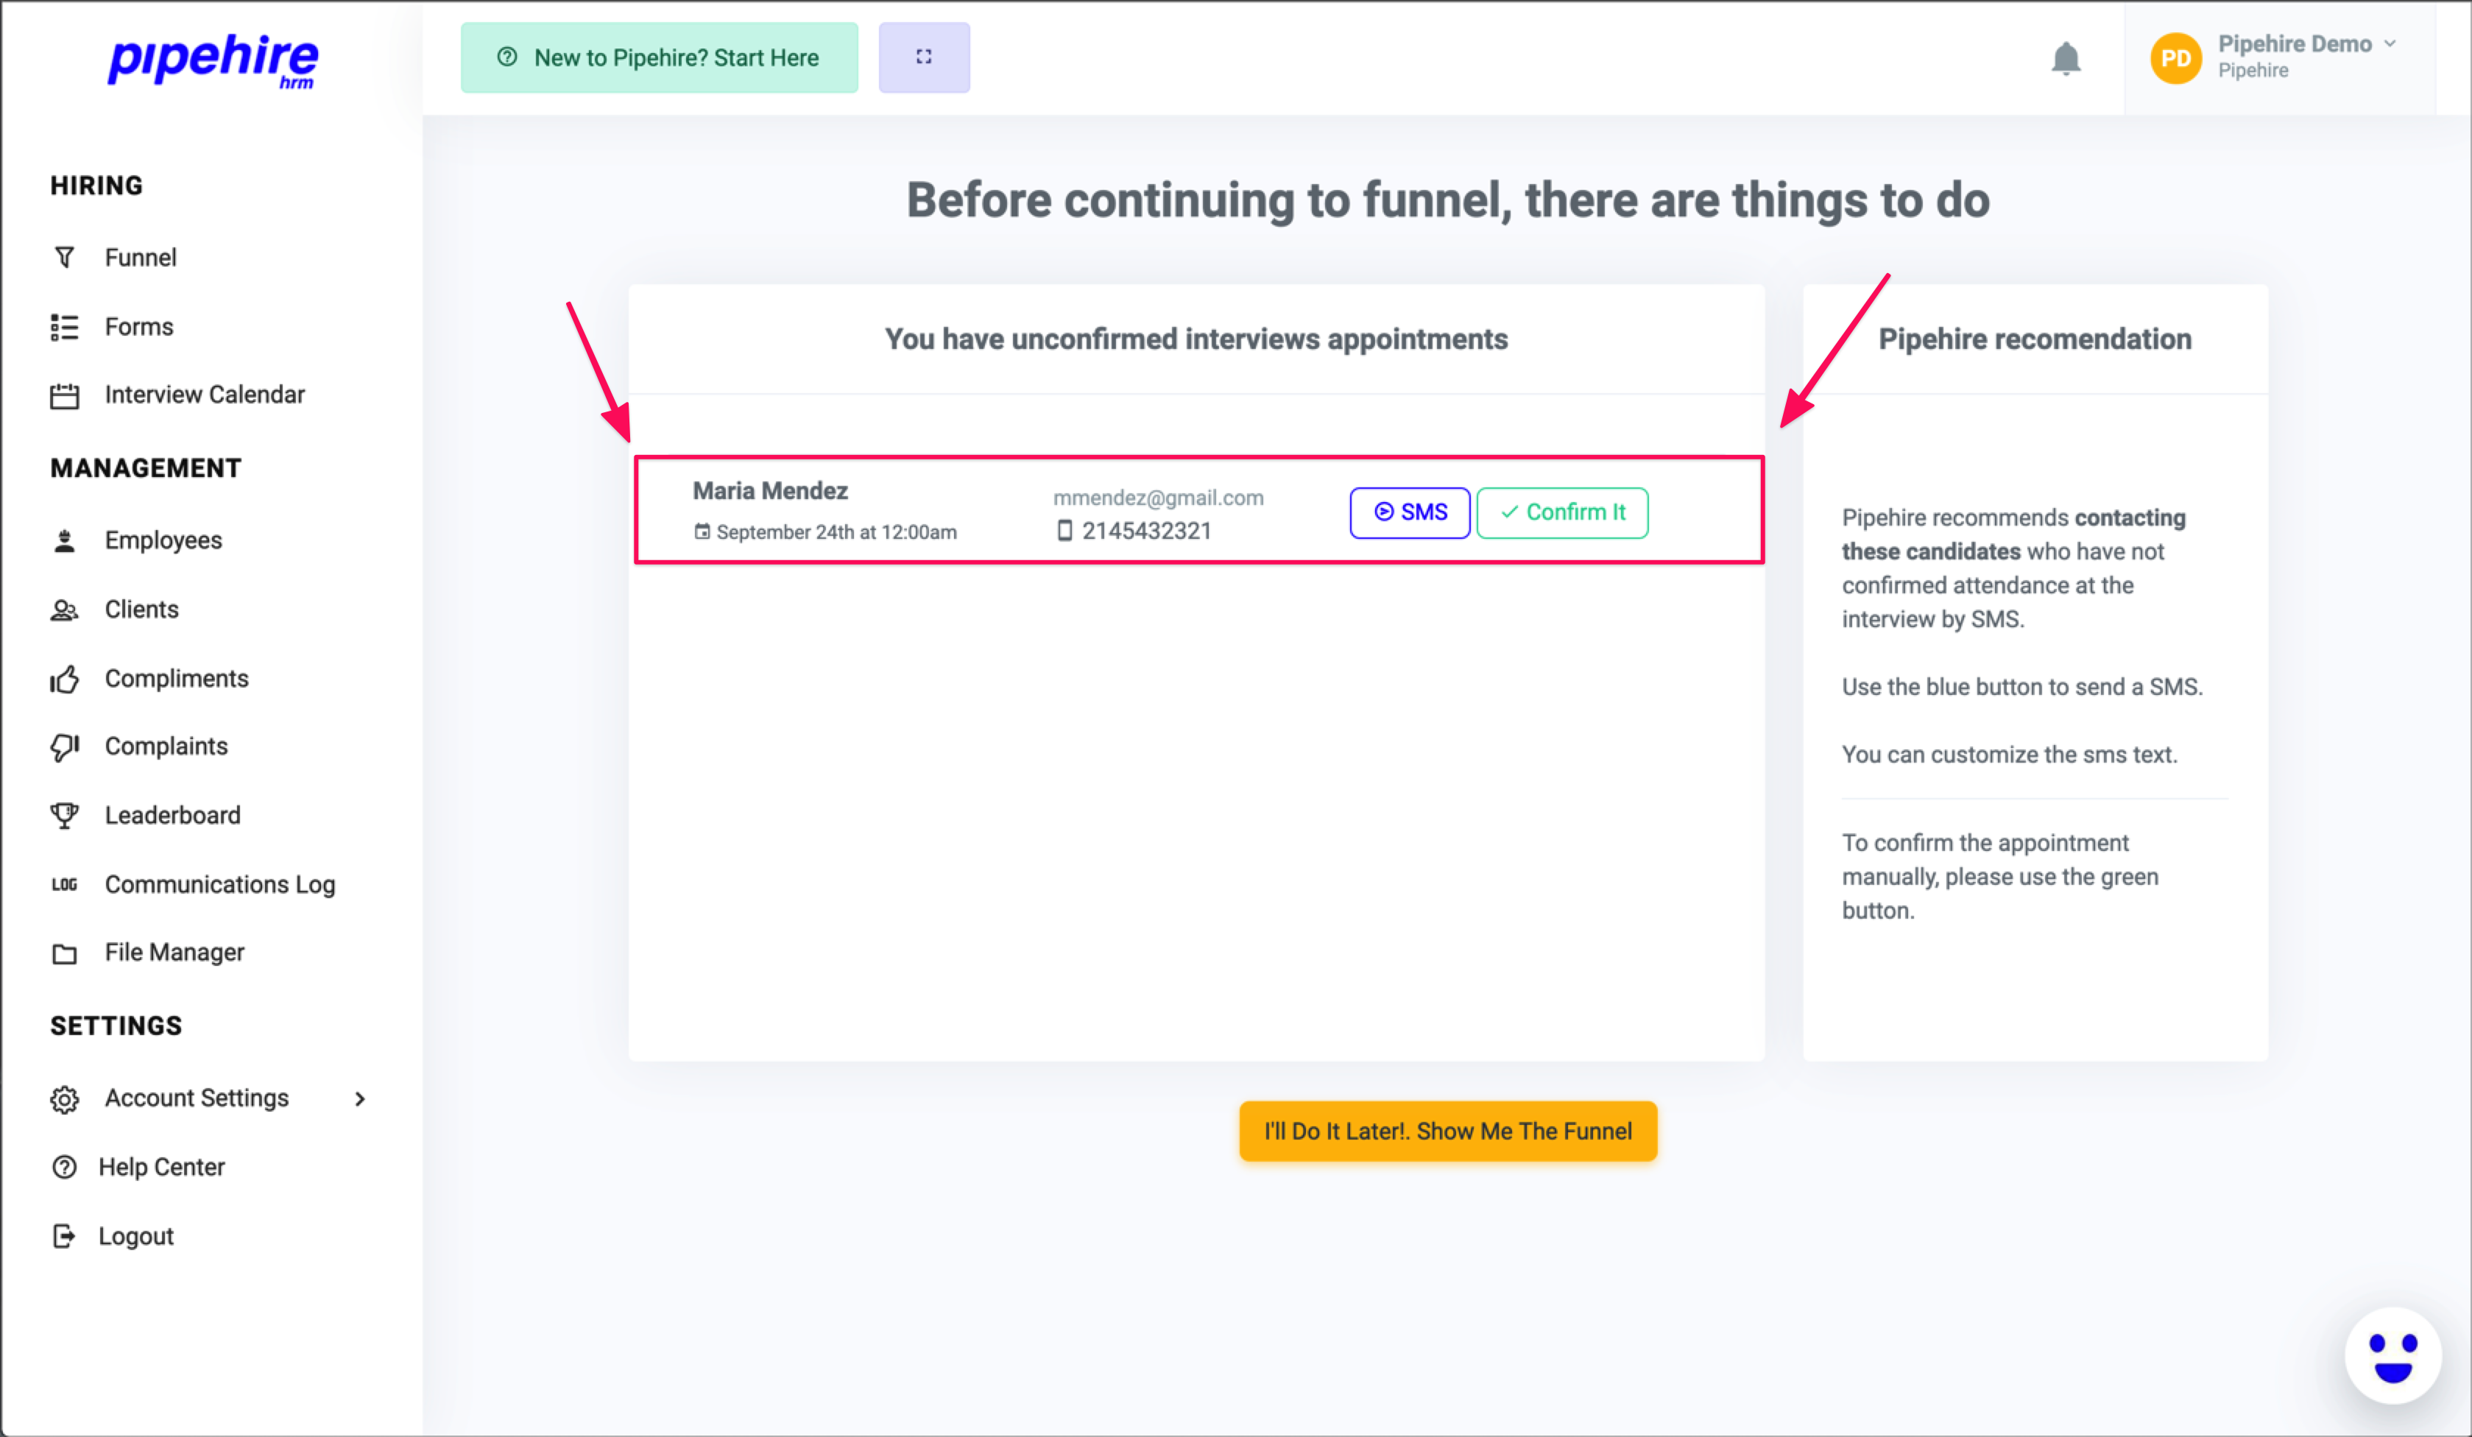Click the Account Settings gear icon
The width and height of the screenshot is (2472, 1437).
click(x=65, y=1098)
